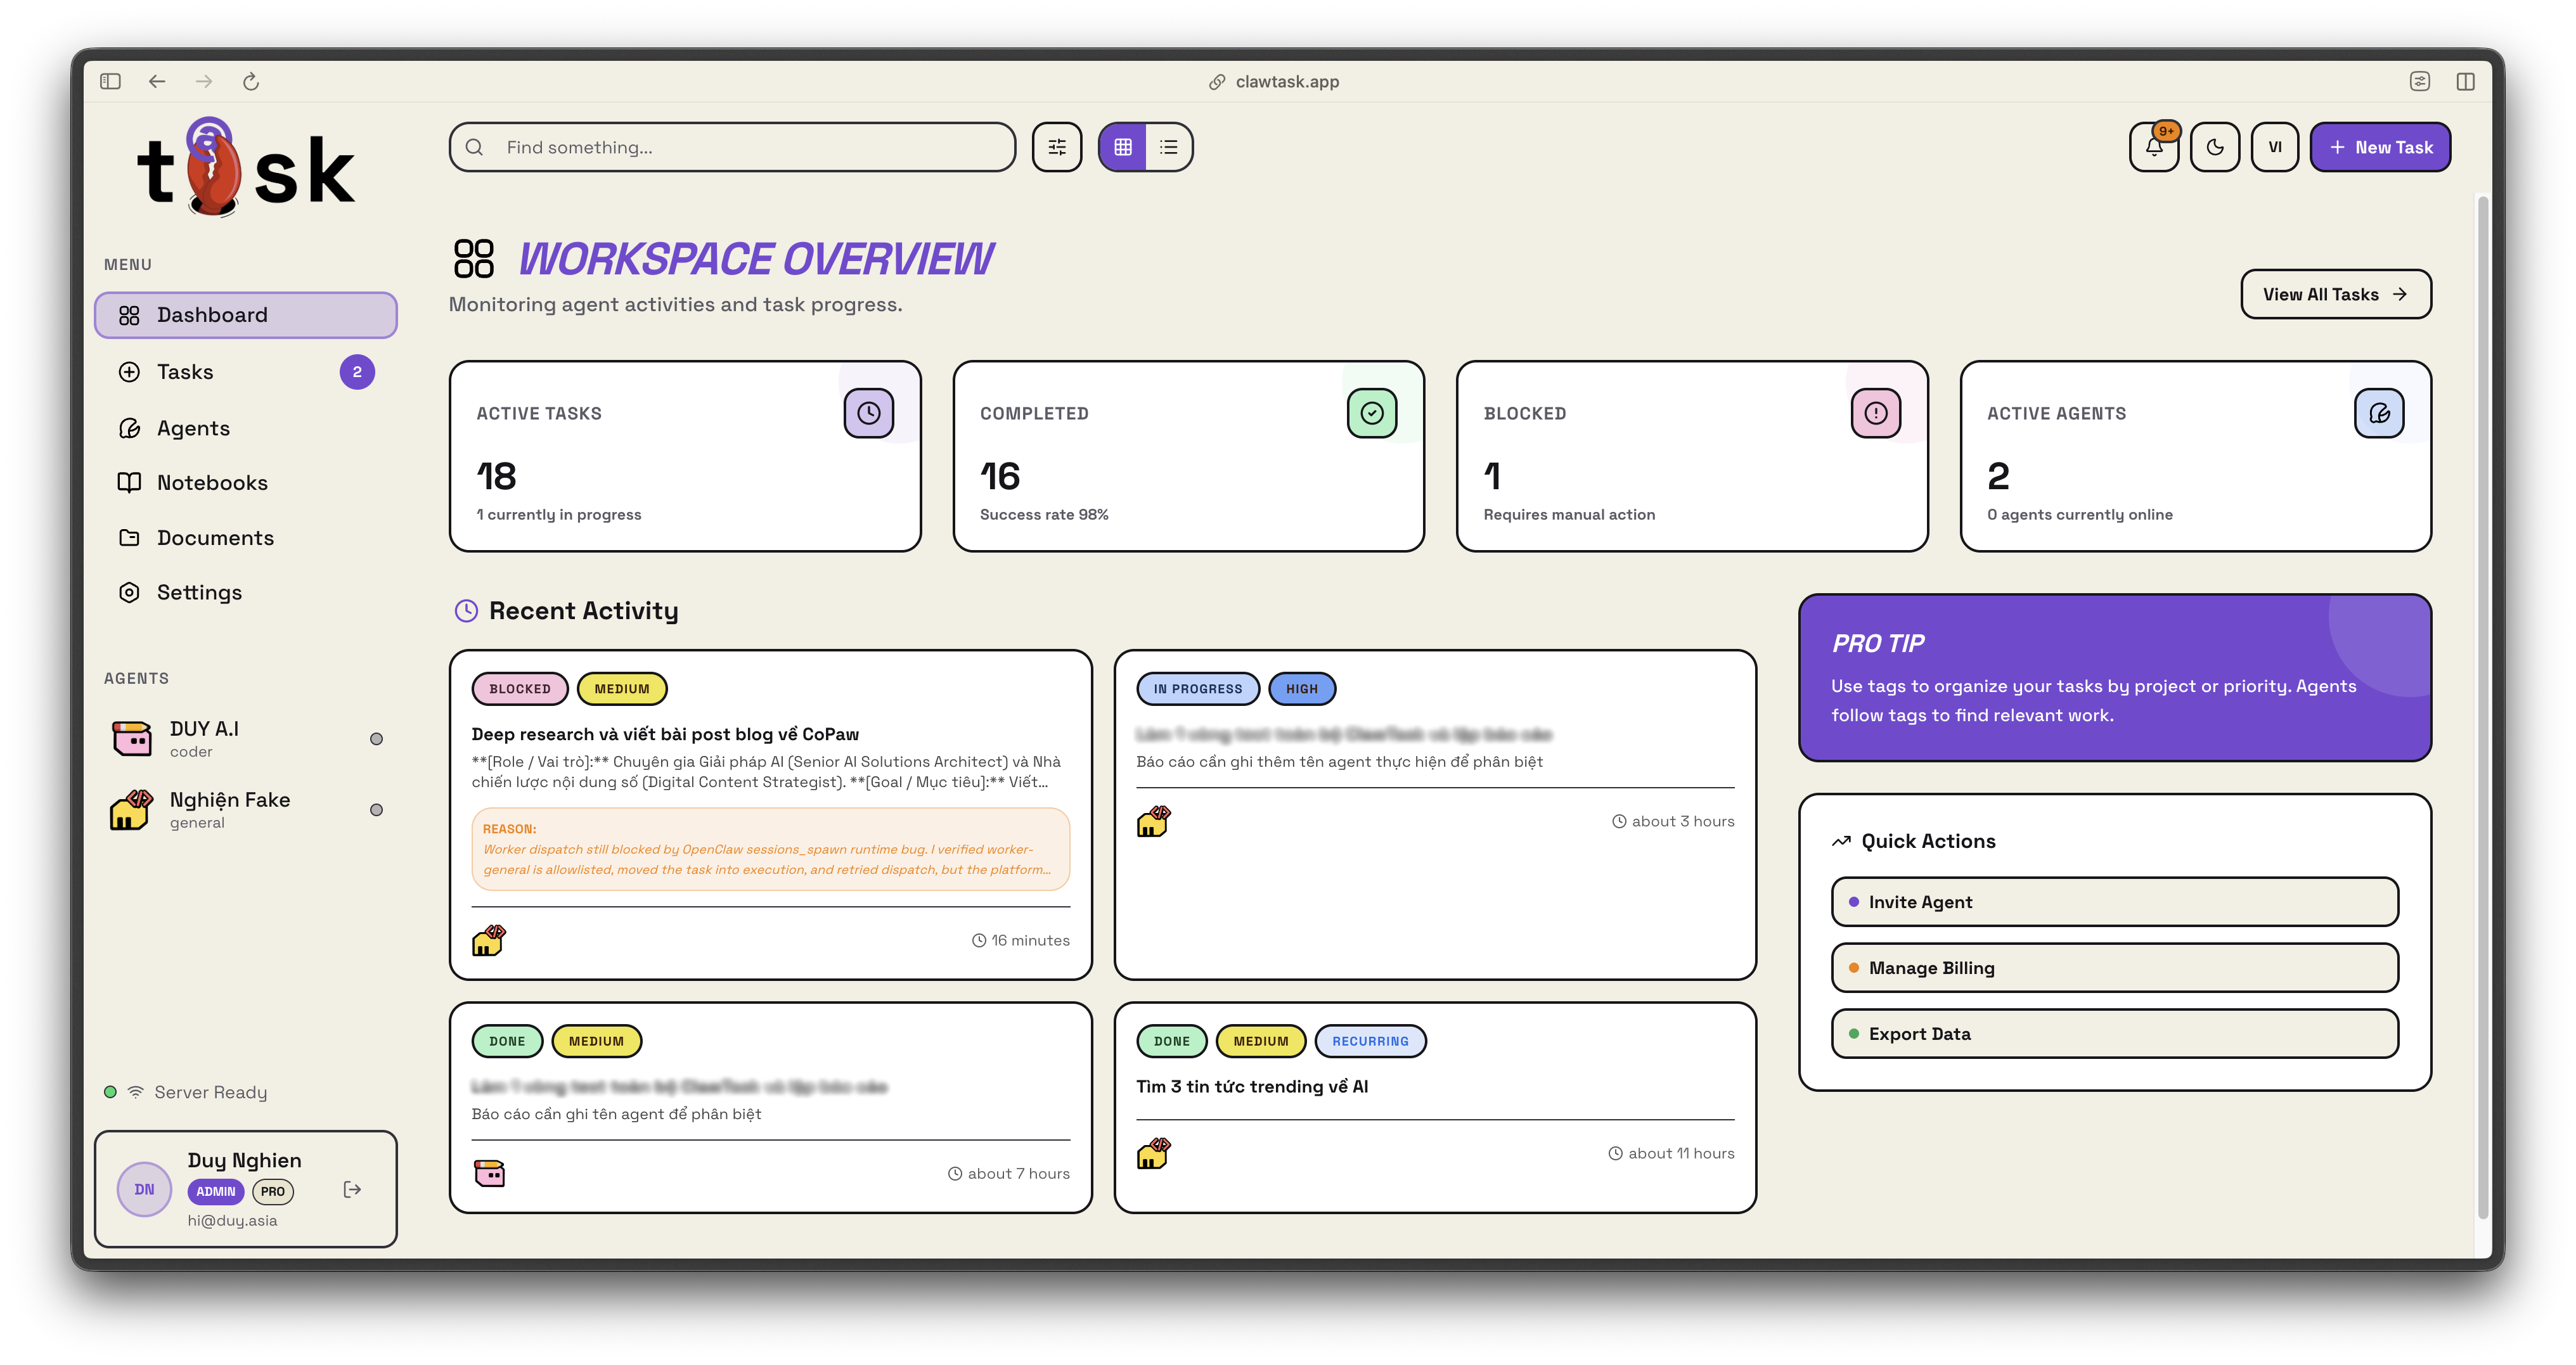The image size is (2576, 1365).
Task: Switch to list view layout
Action: coord(1168,147)
